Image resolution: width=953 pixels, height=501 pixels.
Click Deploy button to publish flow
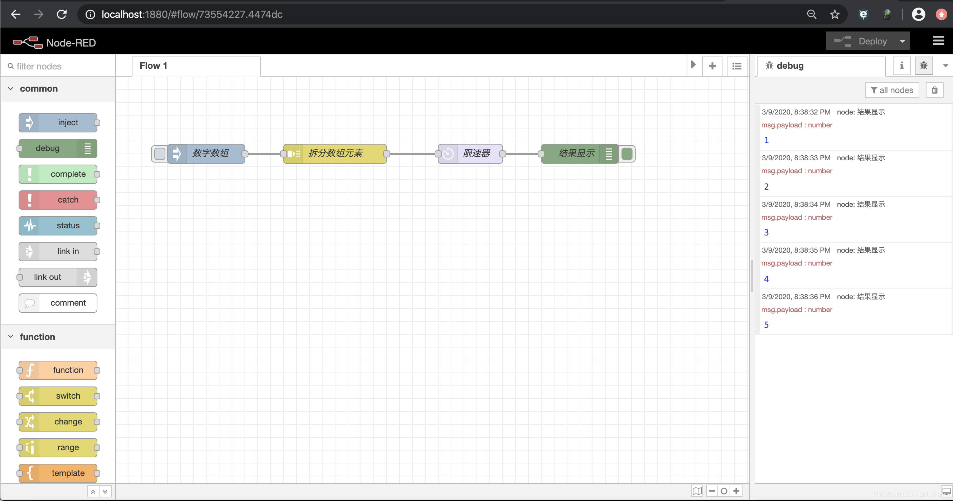tap(871, 41)
